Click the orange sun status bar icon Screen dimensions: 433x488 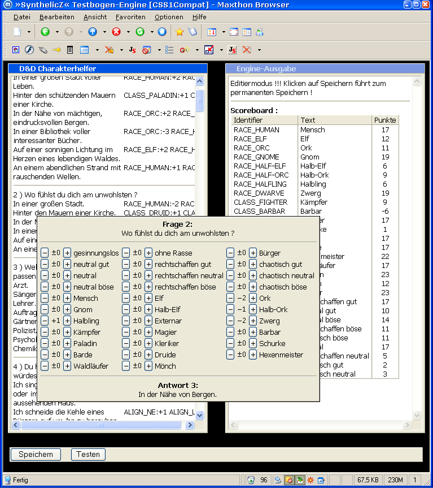[310, 480]
